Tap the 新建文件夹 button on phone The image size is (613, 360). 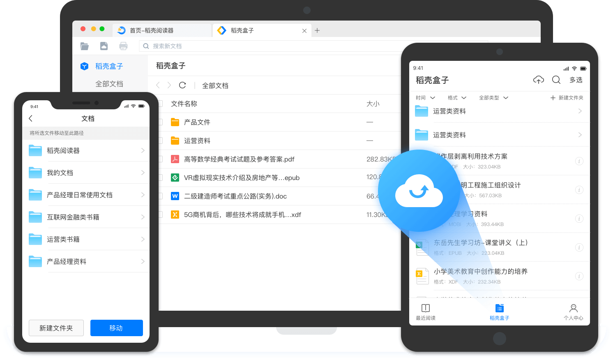(x=56, y=328)
